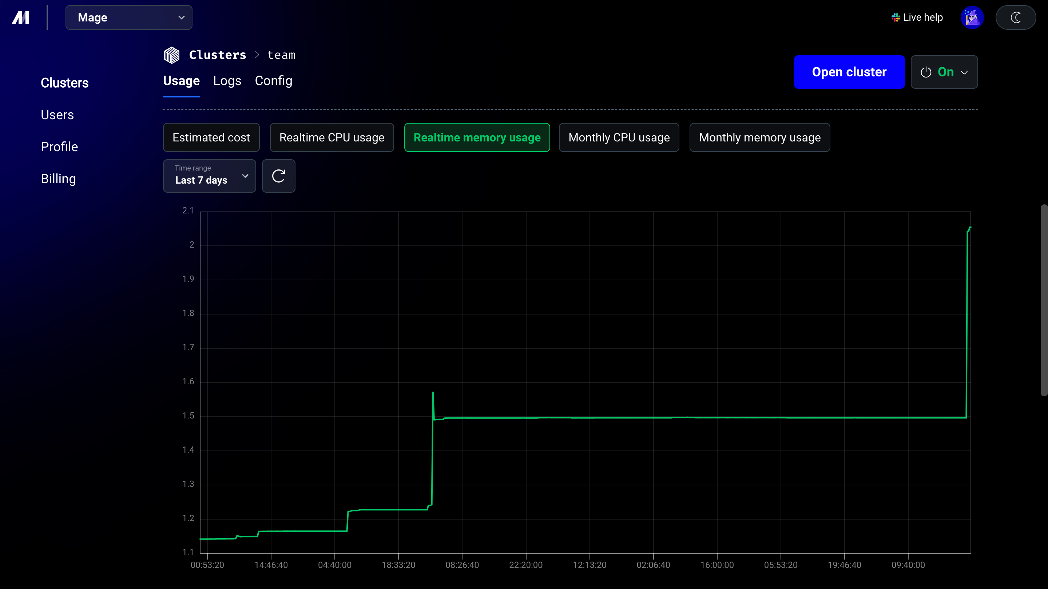The width and height of the screenshot is (1048, 589).
Task: Click the 00:53:20 x-axis label
Action: pos(207,565)
